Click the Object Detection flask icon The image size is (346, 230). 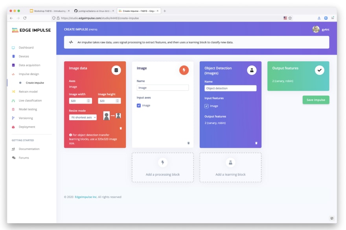[252, 70]
